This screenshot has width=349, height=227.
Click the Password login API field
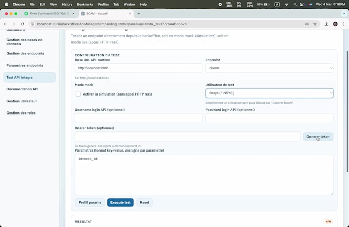269,118
